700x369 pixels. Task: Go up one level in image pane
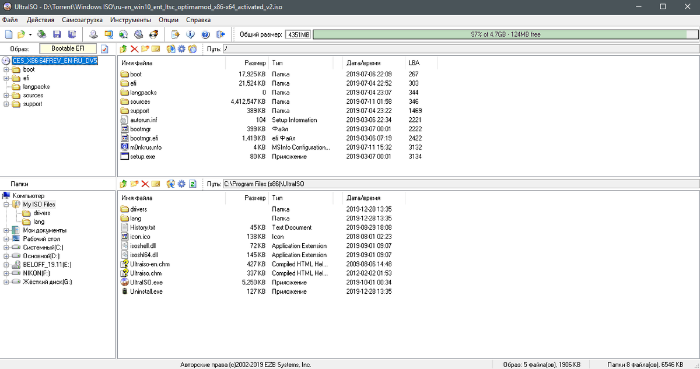123,49
